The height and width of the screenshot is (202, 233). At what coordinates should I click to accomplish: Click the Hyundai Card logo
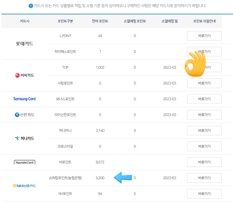tap(24, 162)
